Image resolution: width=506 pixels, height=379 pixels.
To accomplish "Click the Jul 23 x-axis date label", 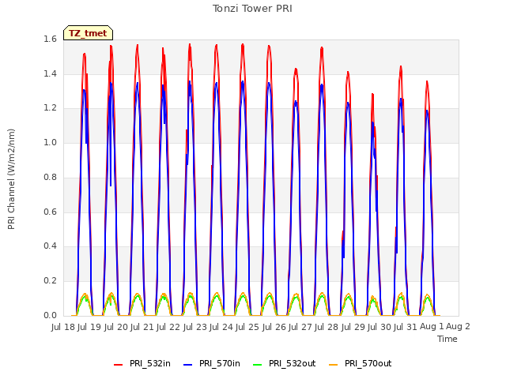I will [x=195, y=327].
